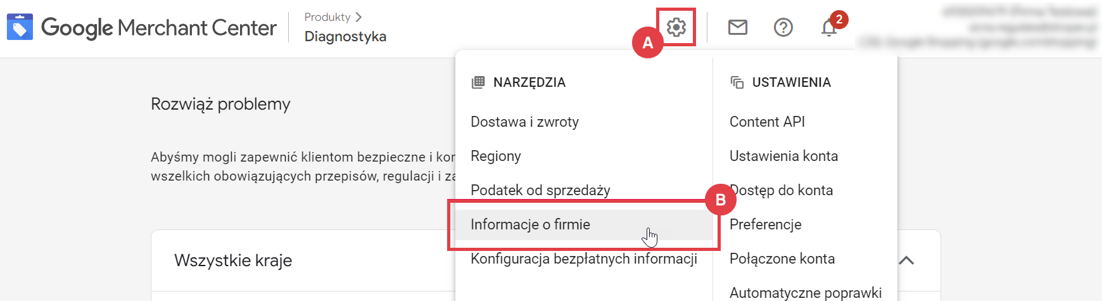
Task: Open the Content API settings
Action: [x=767, y=122]
